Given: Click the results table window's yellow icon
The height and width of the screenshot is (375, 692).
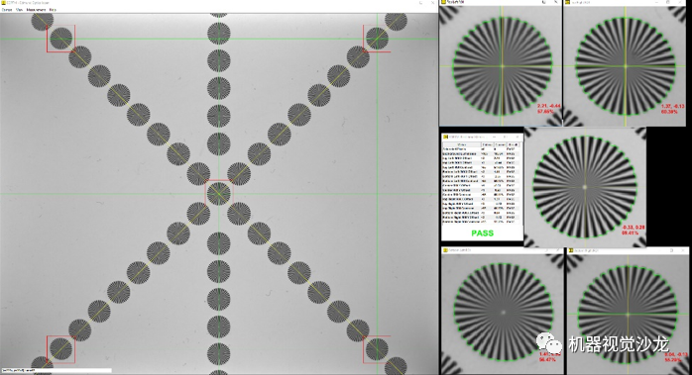Looking at the screenshot, I should click(x=446, y=138).
